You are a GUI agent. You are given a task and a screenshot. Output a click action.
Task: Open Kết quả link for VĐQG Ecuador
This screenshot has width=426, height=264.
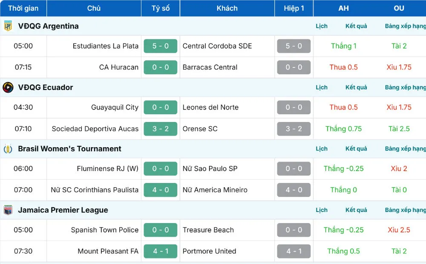coord(356,87)
